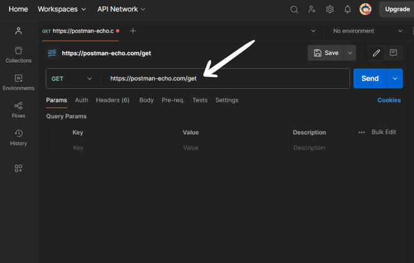
Task: Open the History sidebar panel
Action: 18,138
